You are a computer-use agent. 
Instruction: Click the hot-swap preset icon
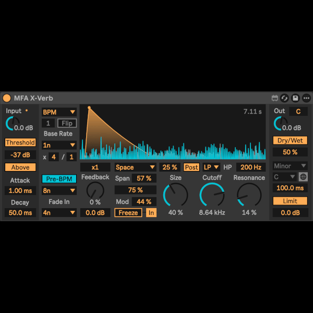285,98
